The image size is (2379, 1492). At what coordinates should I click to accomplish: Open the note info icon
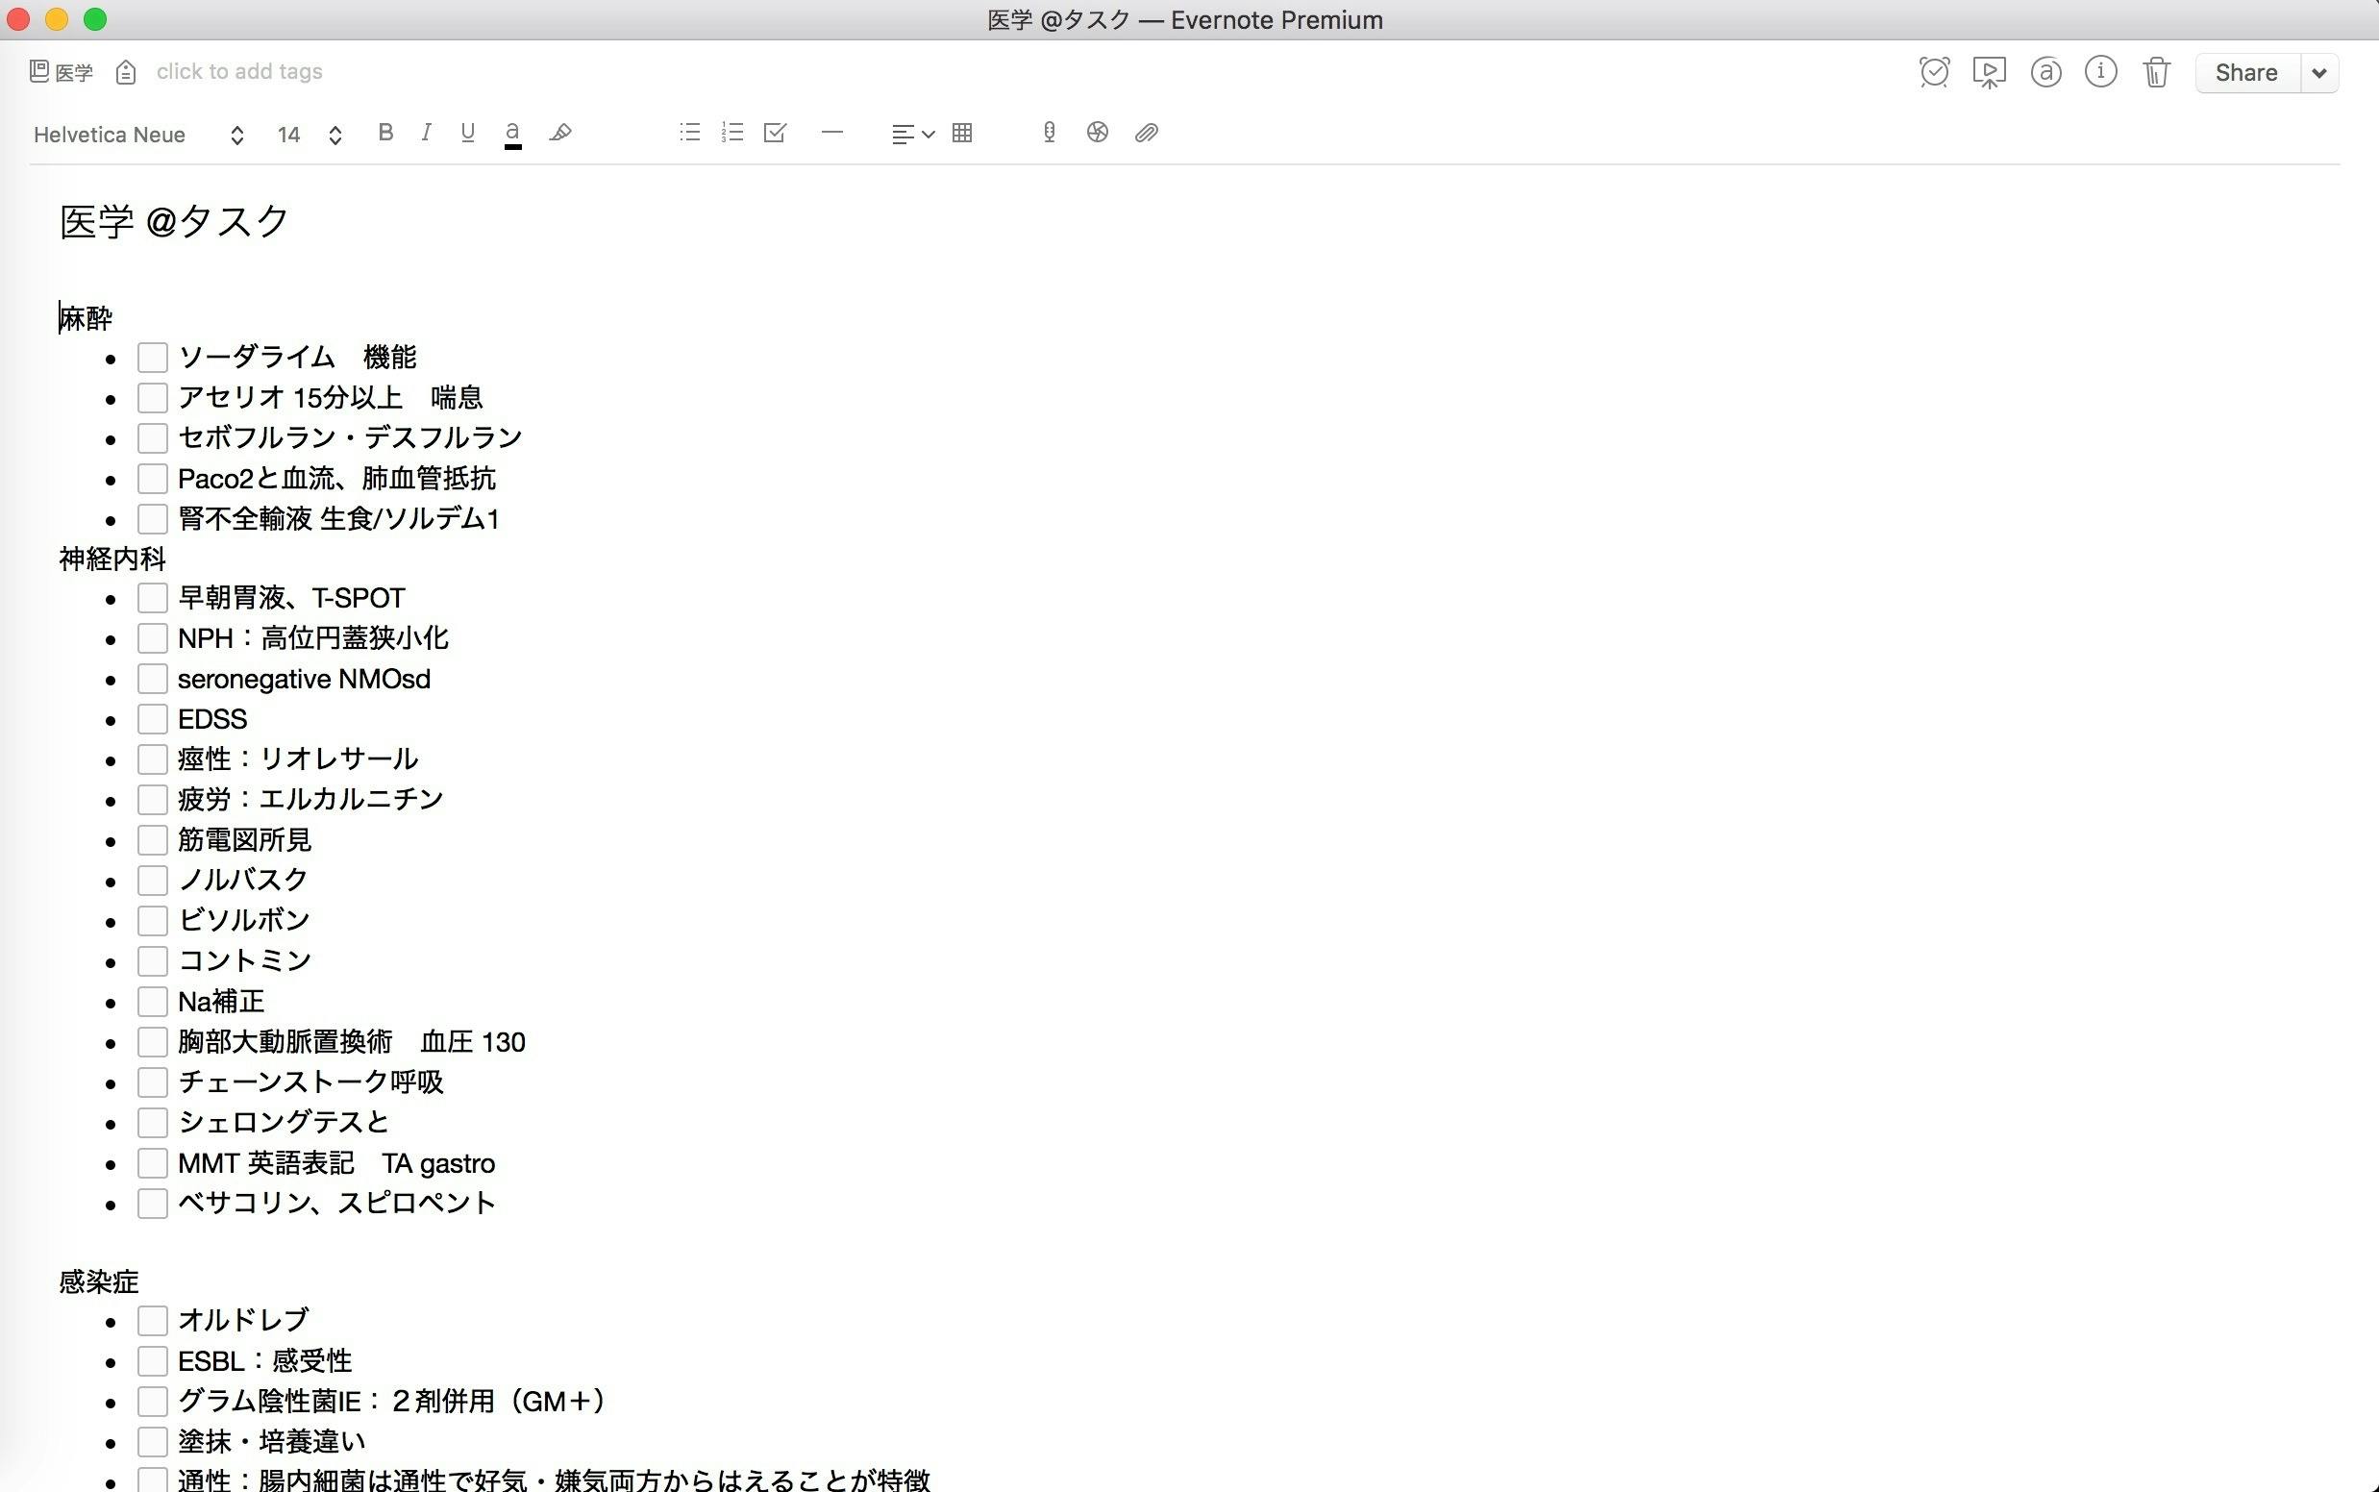2100,72
